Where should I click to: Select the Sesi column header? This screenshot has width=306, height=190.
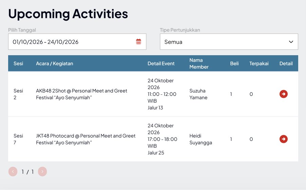tap(18, 64)
